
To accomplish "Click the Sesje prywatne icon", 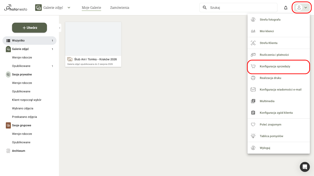I will (8, 75).
